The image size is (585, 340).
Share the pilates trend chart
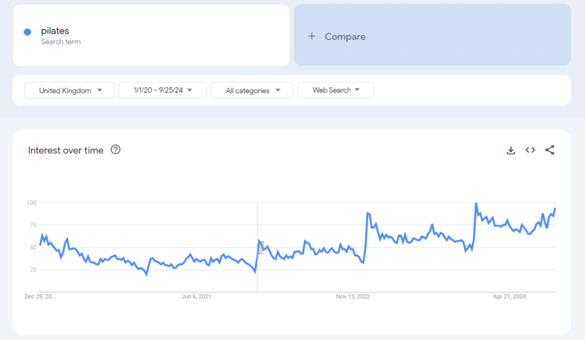[550, 150]
